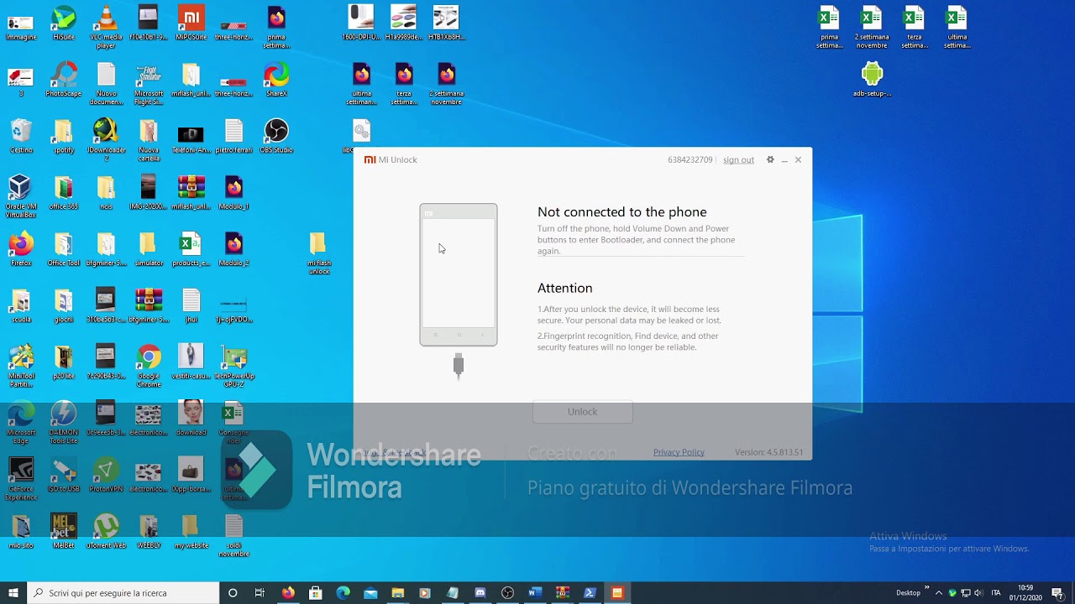Launch Google Chrome desktop shortcut

(x=149, y=366)
